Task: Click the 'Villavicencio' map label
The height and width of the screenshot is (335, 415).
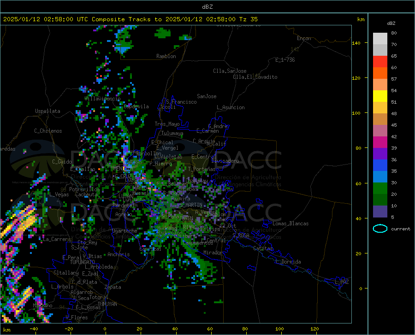Action: (x=103, y=99)
